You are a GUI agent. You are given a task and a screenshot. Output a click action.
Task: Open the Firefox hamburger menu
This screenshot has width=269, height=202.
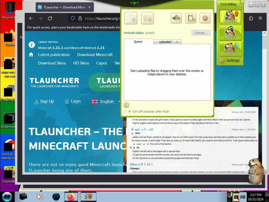pyautogui.click(x=260, y=18)
